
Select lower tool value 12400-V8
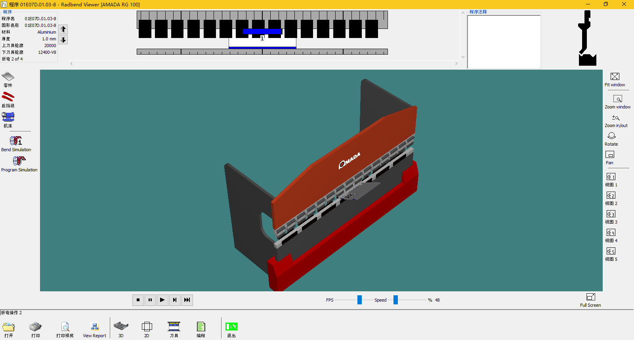47,52
